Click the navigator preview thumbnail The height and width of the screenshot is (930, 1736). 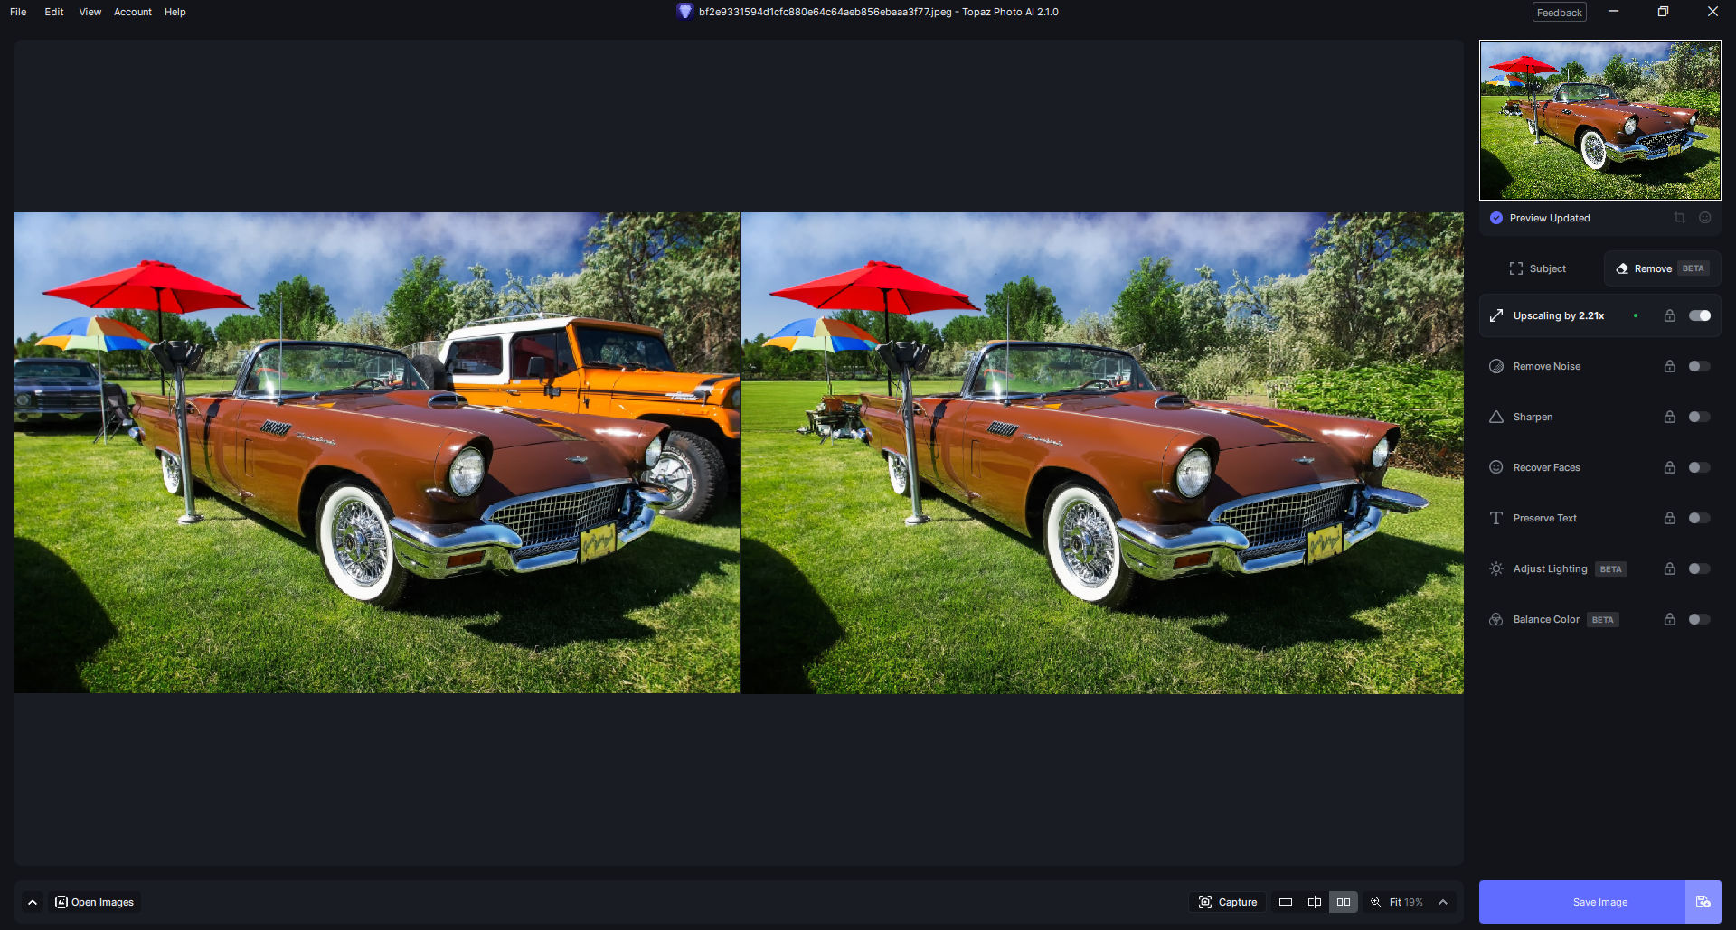(x=1599, y=120)
